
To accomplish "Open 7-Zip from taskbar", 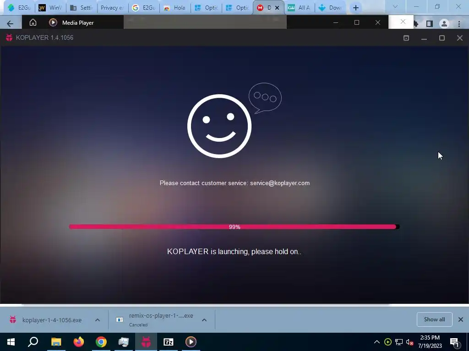I will point(169,342).
